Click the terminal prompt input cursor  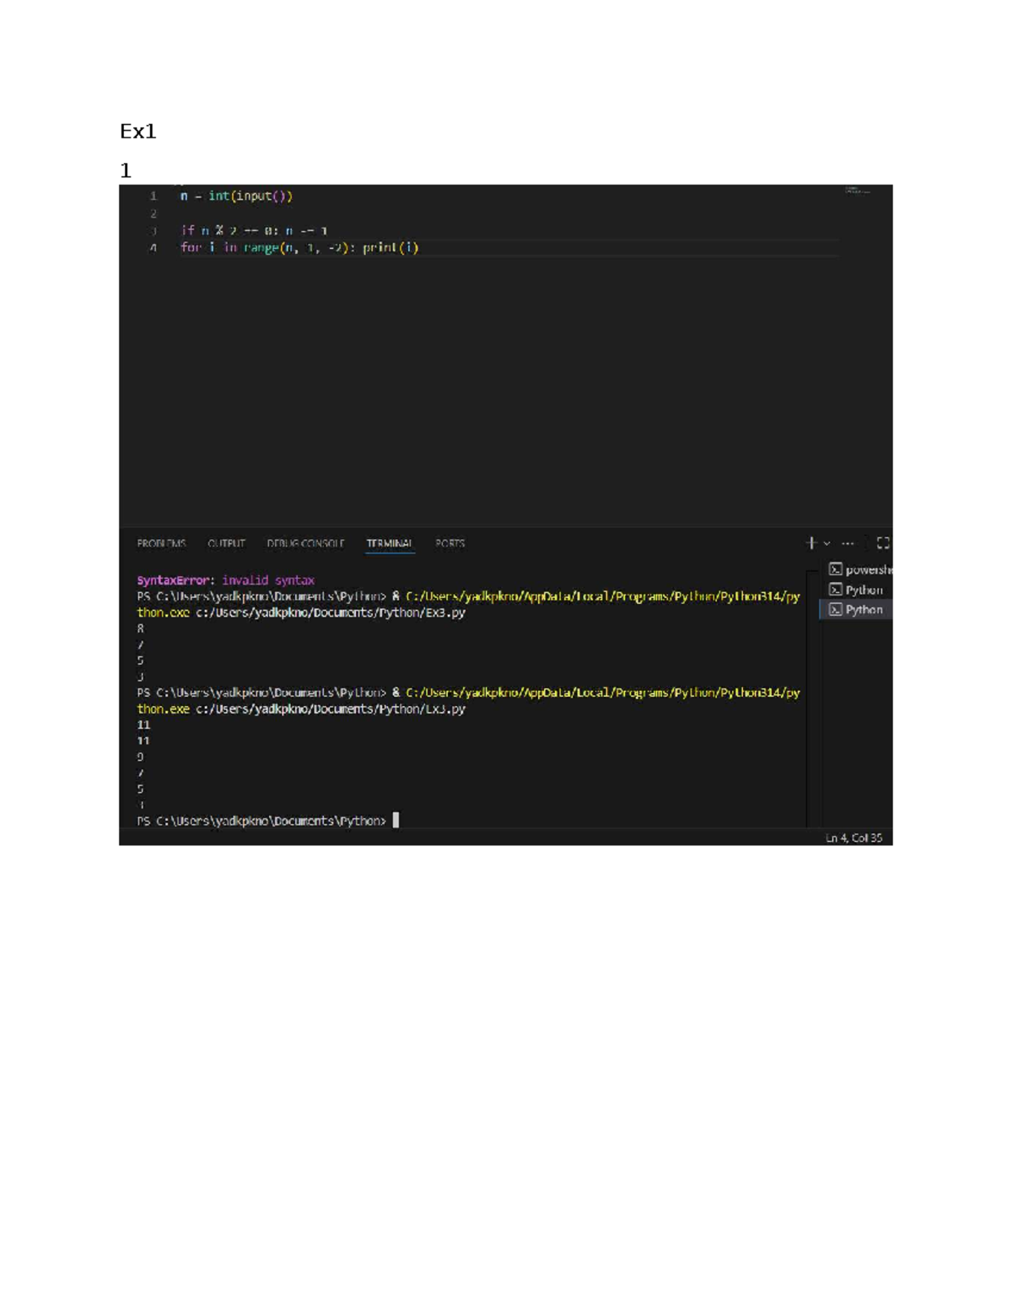point(396,820)
